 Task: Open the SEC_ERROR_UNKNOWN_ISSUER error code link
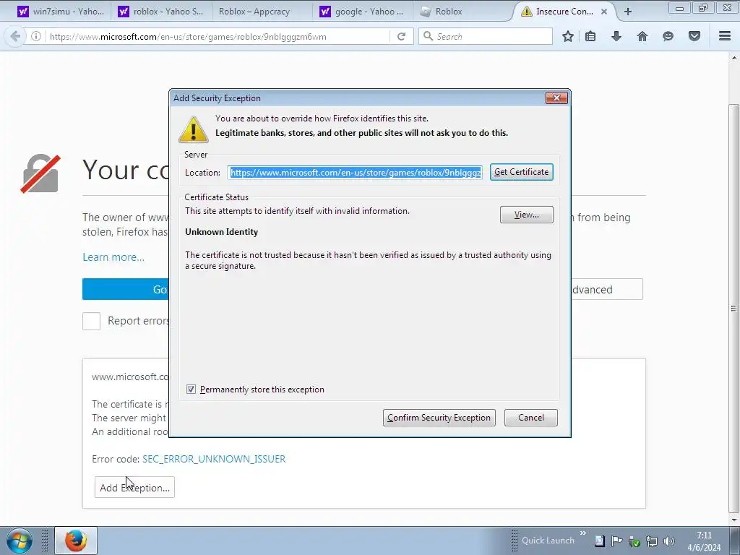[214, 459]
